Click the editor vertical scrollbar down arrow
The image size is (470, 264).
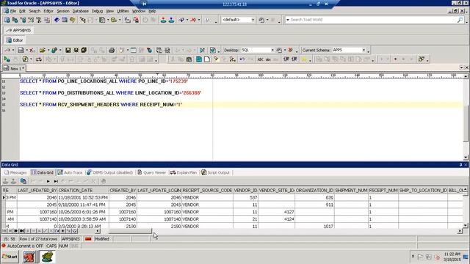pyautogui.click(x=466, y=158)
